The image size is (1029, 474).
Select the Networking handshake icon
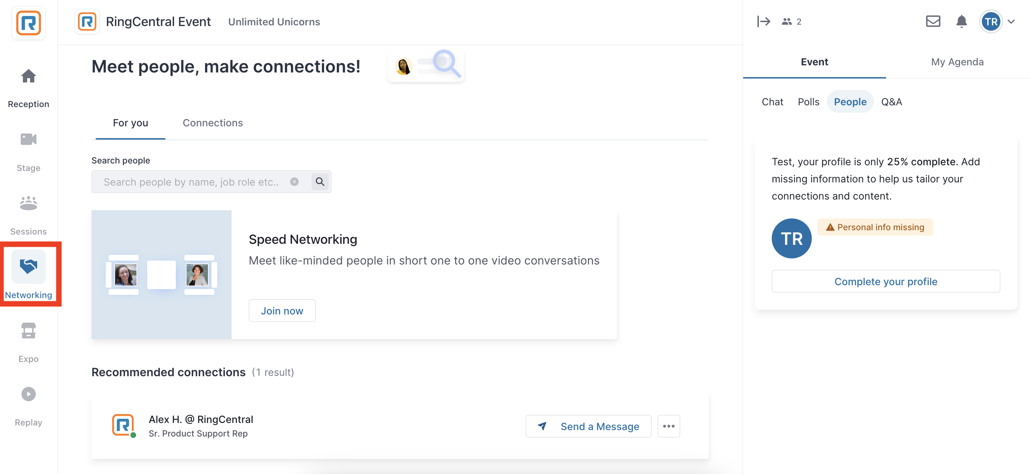[28, 266]
